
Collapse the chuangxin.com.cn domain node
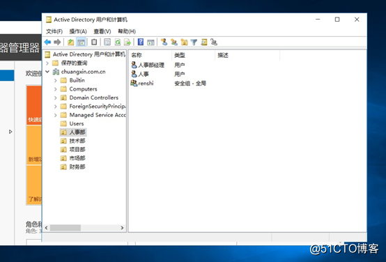click(x=47, y=72)
